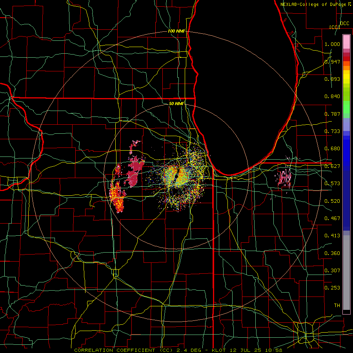Viewport: 353px width, 353px height.
Task: Select the 0.680 scale value
Action: tap(332, 149)
